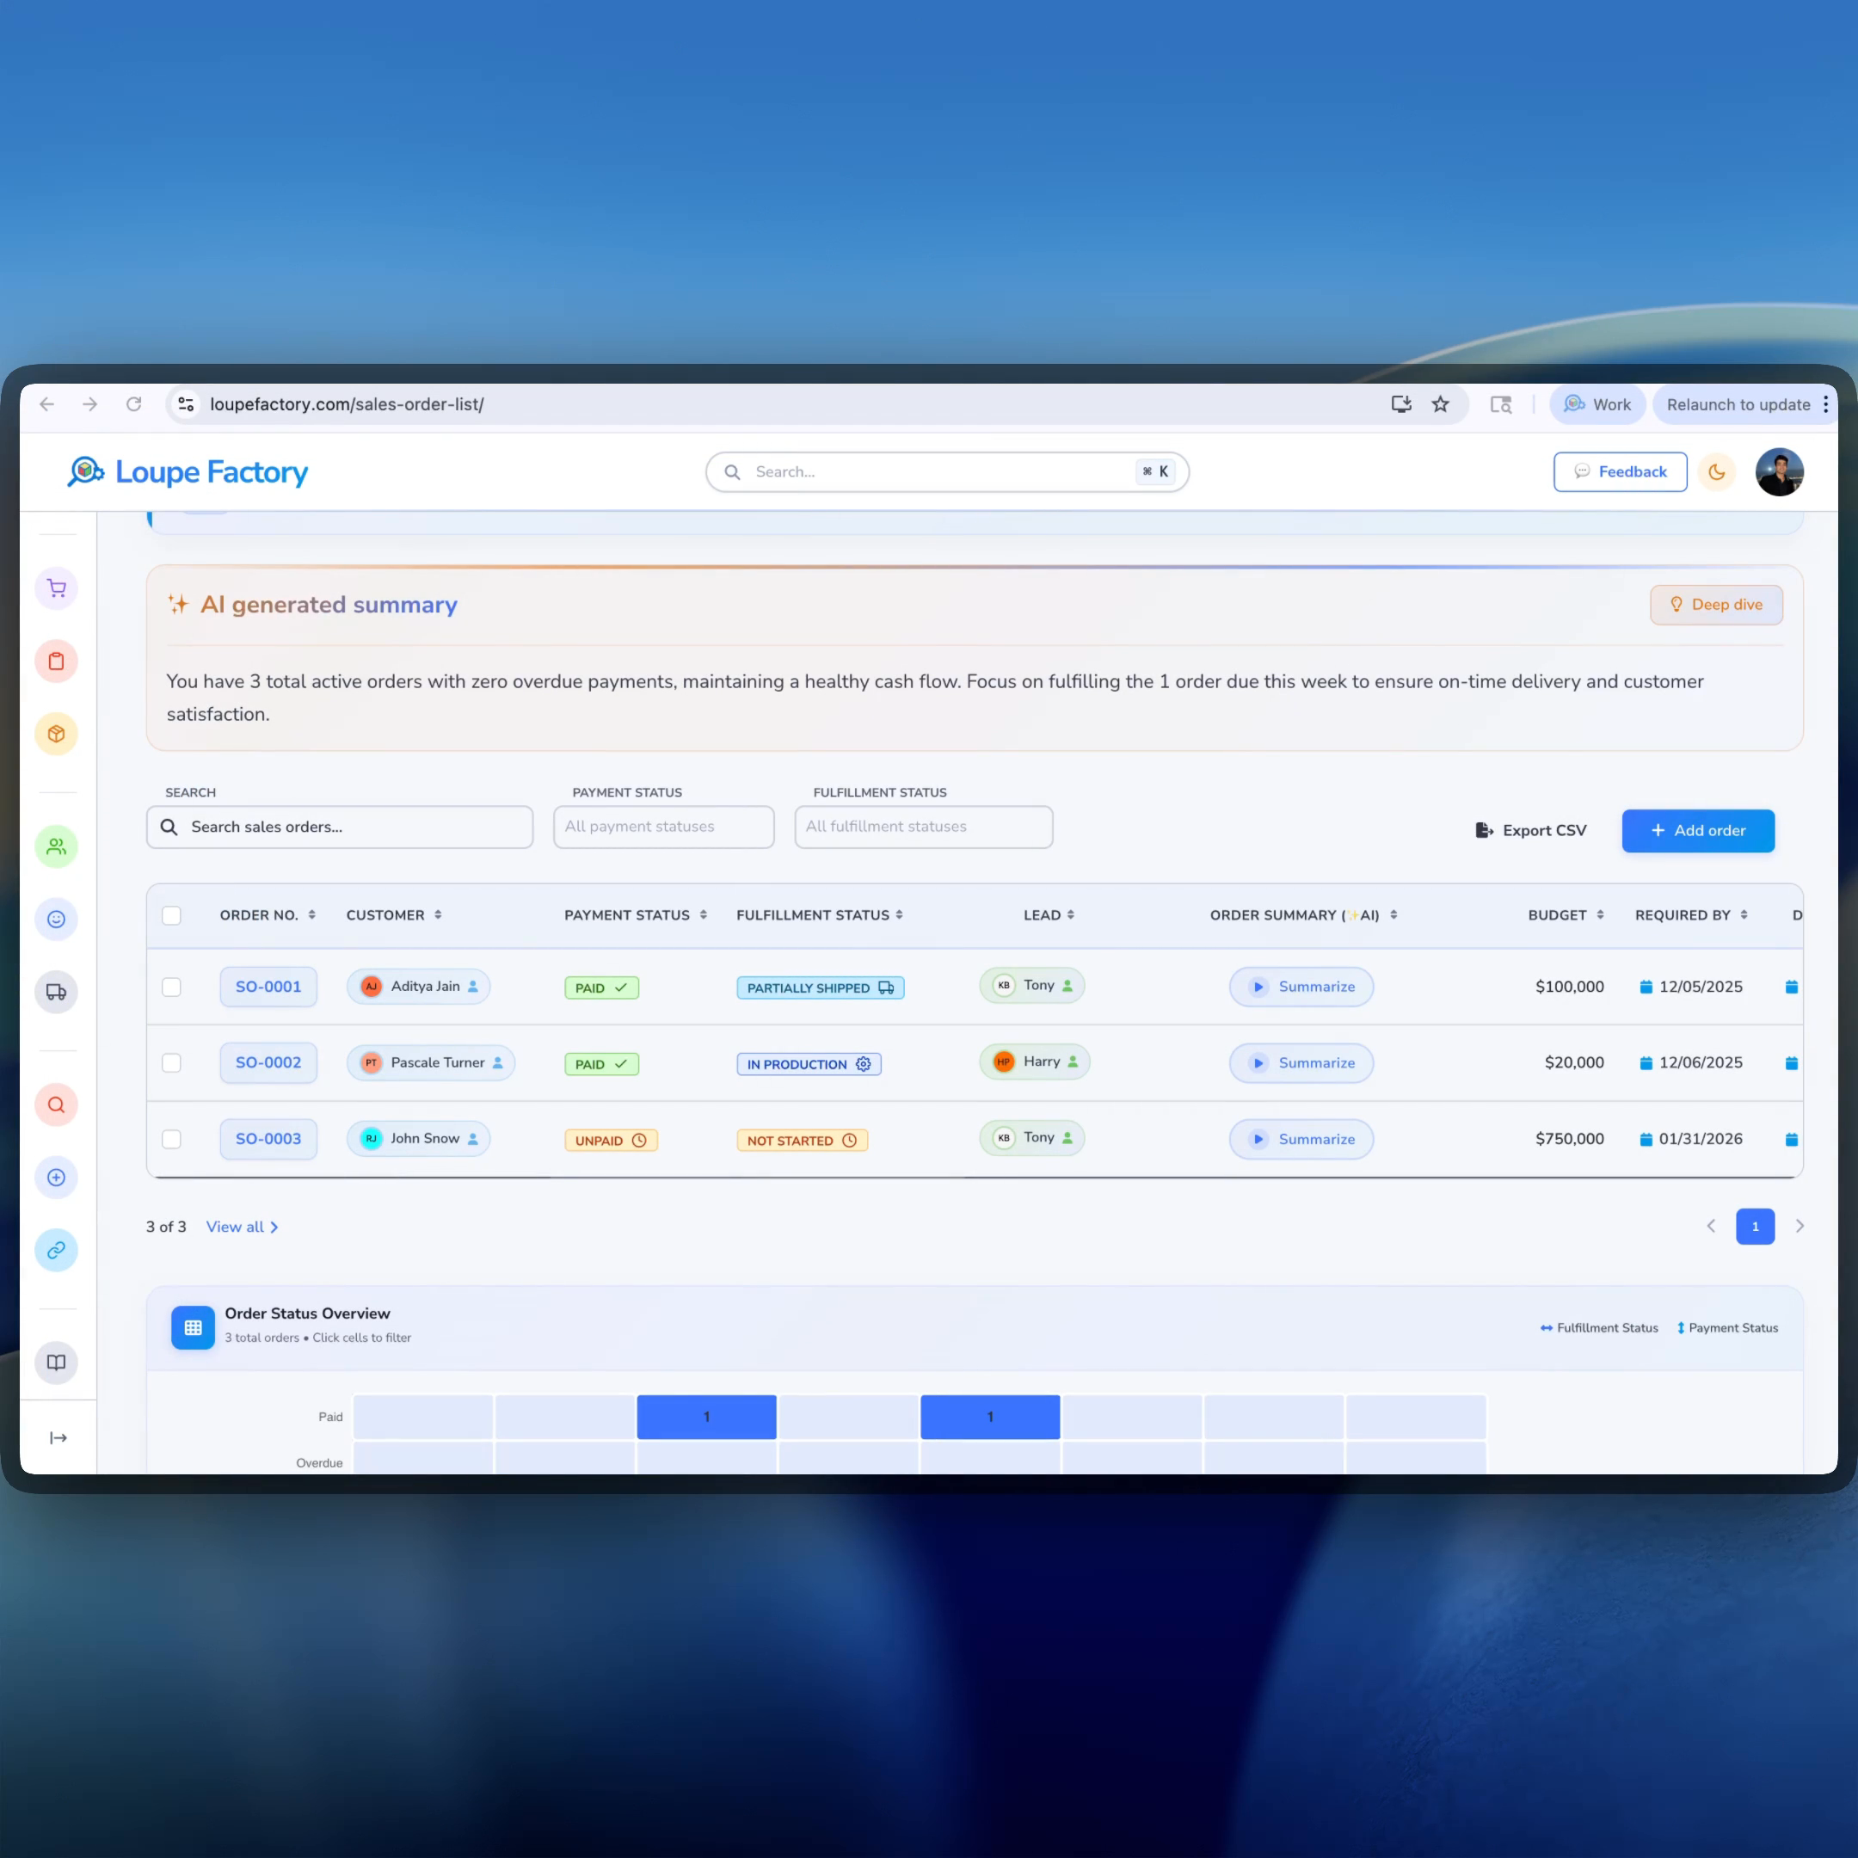Screen dimensions: 1858x1858
Task: Click the Work profile chip in browser
Action: (x=1597, y=404)
